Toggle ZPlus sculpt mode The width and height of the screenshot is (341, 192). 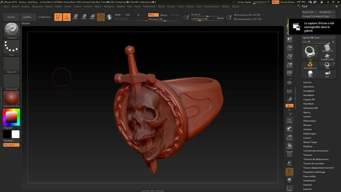[x=153, y=15]
